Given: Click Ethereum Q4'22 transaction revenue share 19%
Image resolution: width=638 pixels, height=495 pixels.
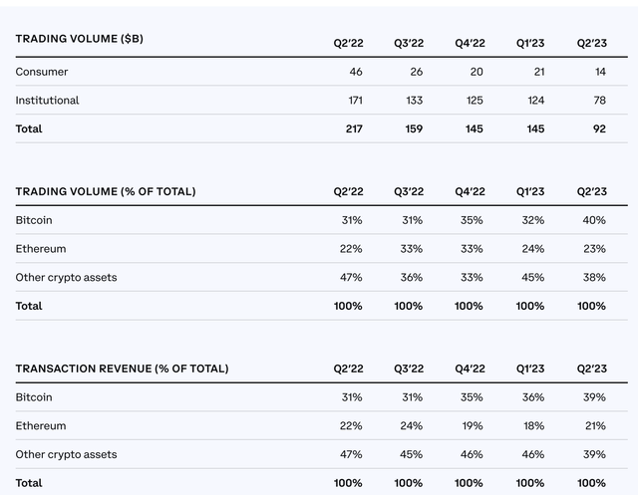Looking at the screenshot, I should [x=472, y=426].
